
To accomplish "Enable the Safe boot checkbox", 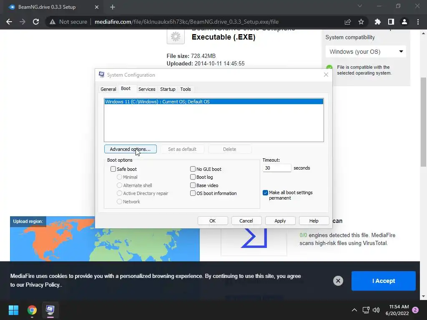I will point(113,169).
